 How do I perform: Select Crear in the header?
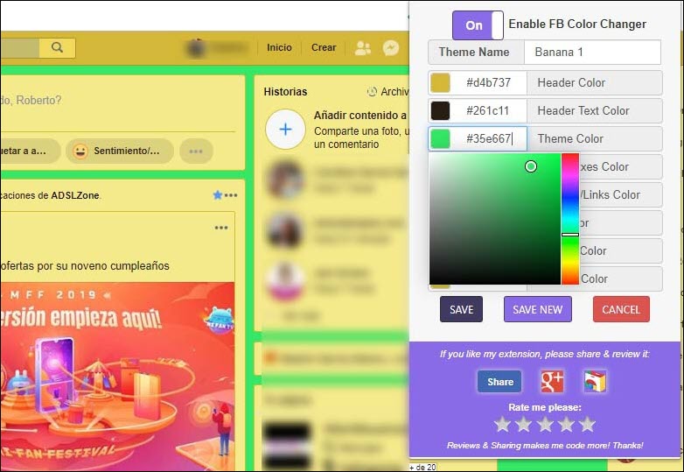(x=324, y=47)
